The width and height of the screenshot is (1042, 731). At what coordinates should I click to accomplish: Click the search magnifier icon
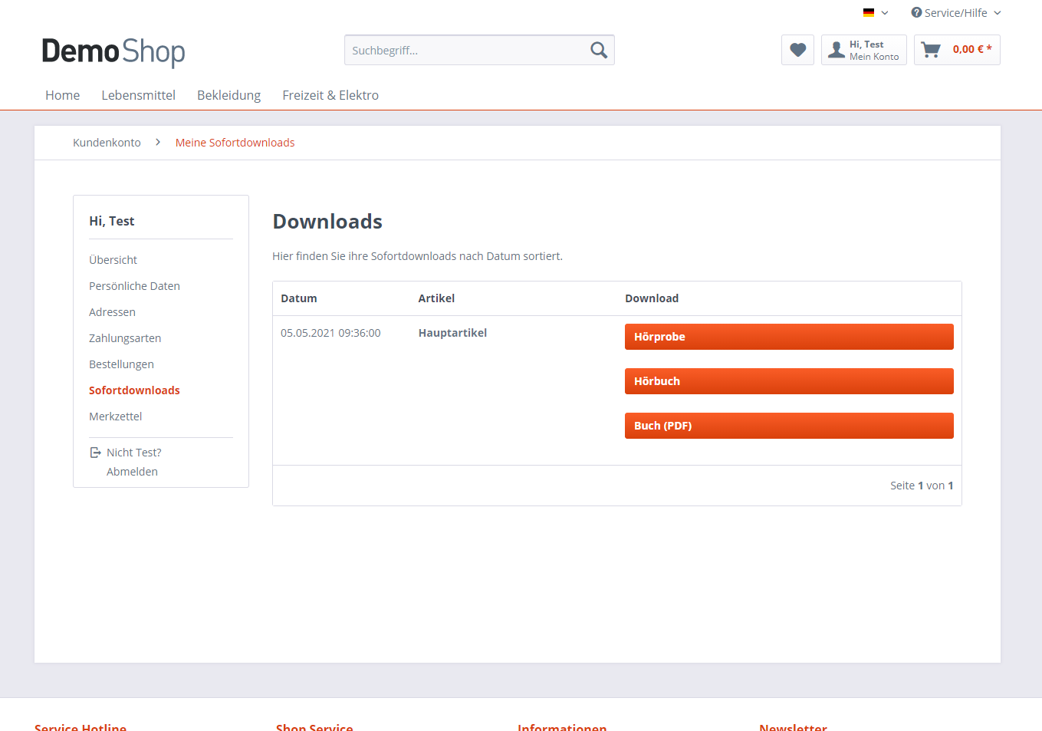599,50
